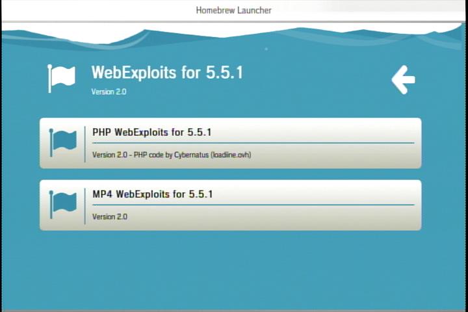Open PHP WebExploits for 5.5.1
Screen dimensions: 468x312
coord(230,143)
